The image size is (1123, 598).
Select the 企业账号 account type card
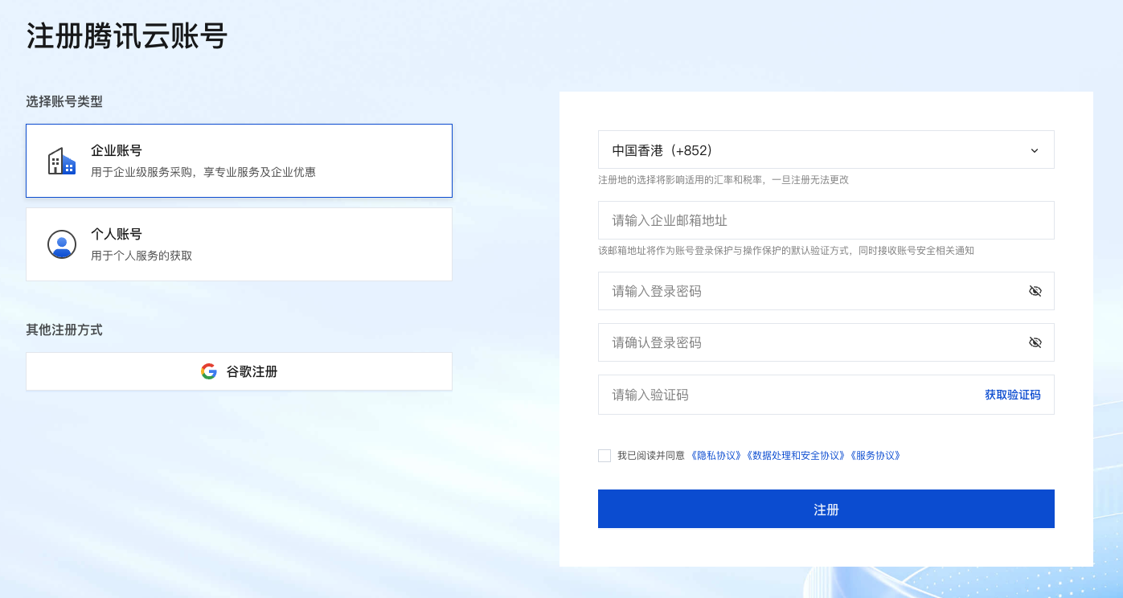[x=239, y=161]
